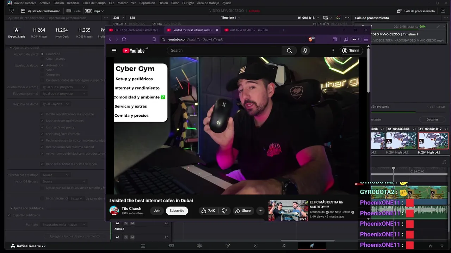Open visionOS Bypass dropdown

coord(64,182)
